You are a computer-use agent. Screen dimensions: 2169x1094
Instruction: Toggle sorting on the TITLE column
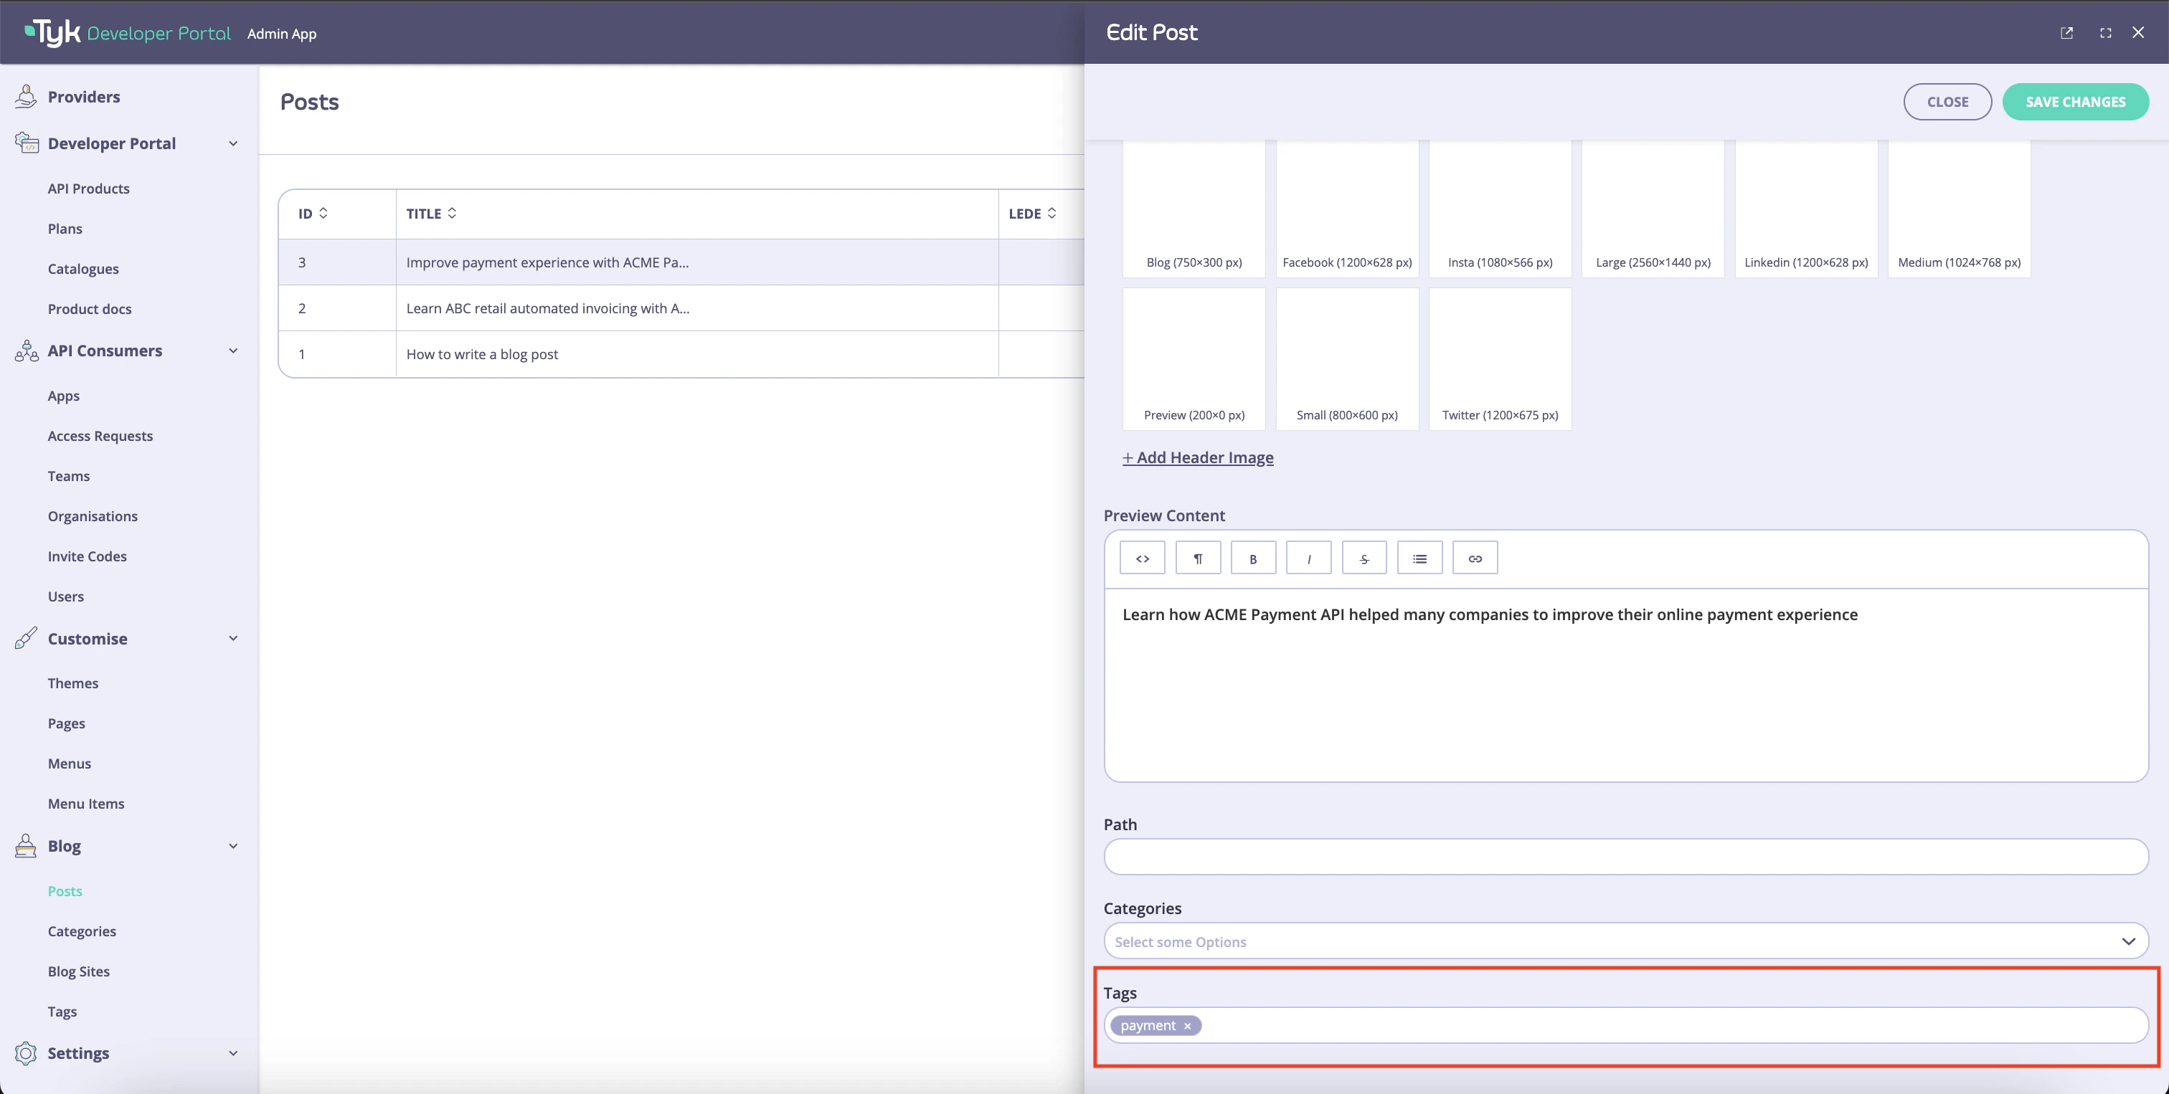[453, 213]
